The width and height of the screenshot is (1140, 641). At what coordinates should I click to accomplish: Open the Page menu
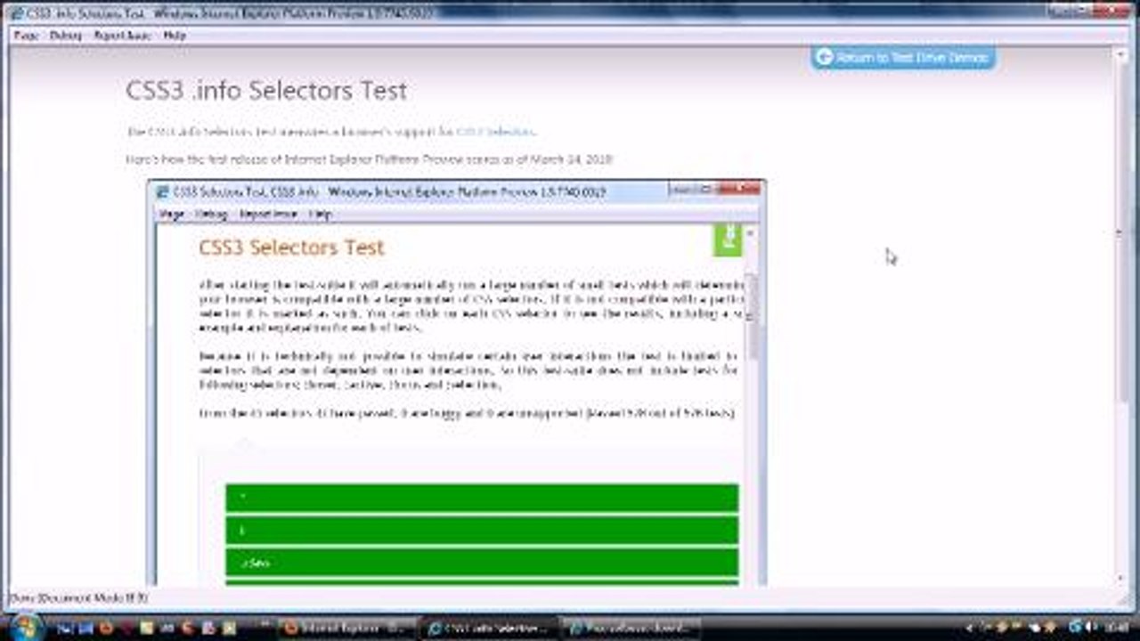click(25, 36)
